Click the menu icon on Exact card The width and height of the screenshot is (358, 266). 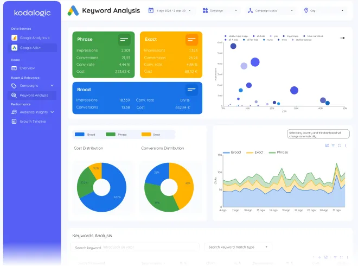click(x=191, y=40)
